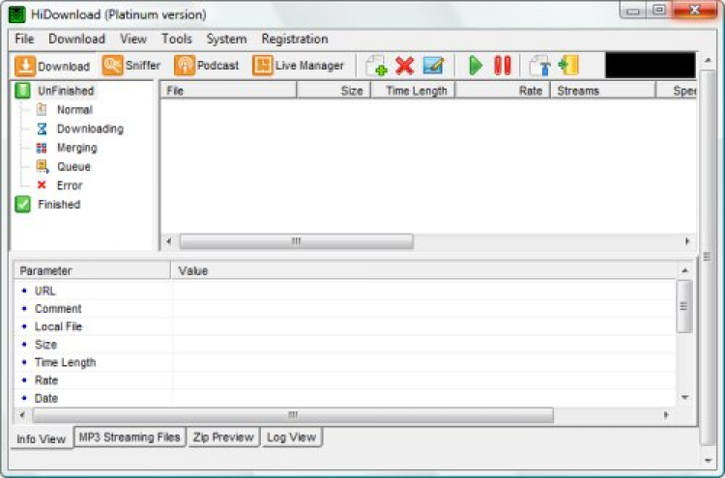The image size is (725, 478).
Task: Click the Time Length parameter row
Action: 344,362
